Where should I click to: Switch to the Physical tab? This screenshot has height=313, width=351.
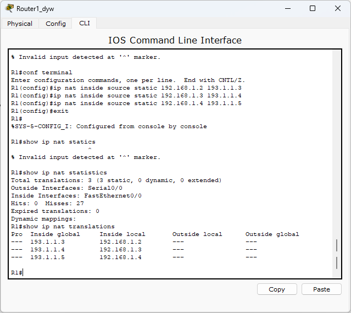20,24
